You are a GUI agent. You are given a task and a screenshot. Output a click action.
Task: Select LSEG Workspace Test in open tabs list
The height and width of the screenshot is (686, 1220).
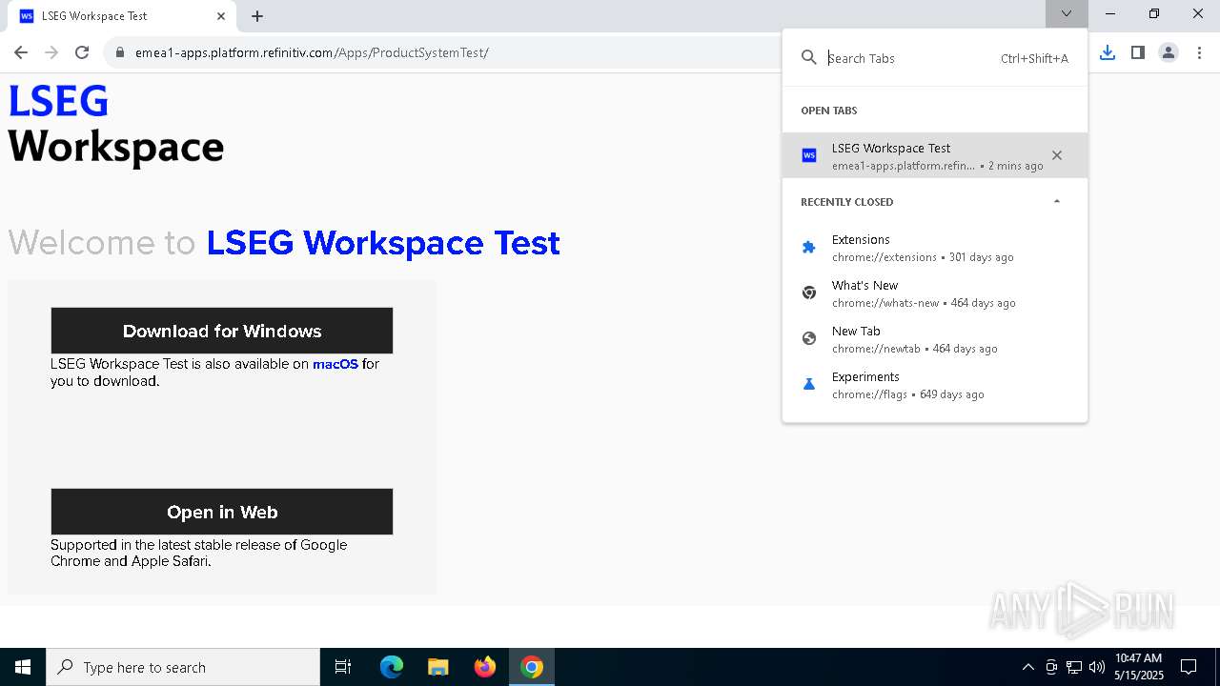point(934,155)
